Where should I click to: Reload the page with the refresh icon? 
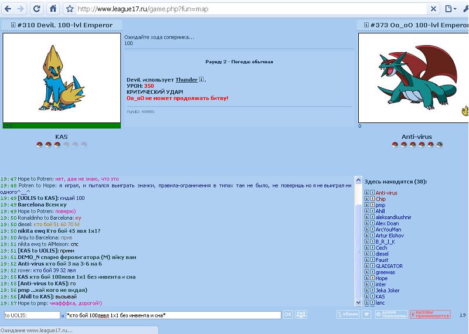pyautogui.click(x=37, y=9)
